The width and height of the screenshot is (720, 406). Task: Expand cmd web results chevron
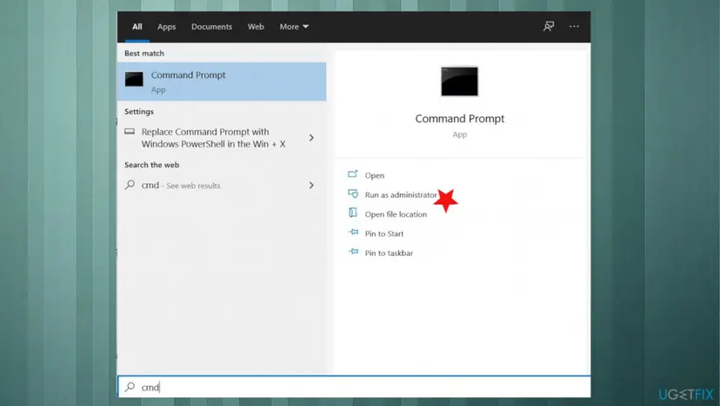[x=311, y=185]
